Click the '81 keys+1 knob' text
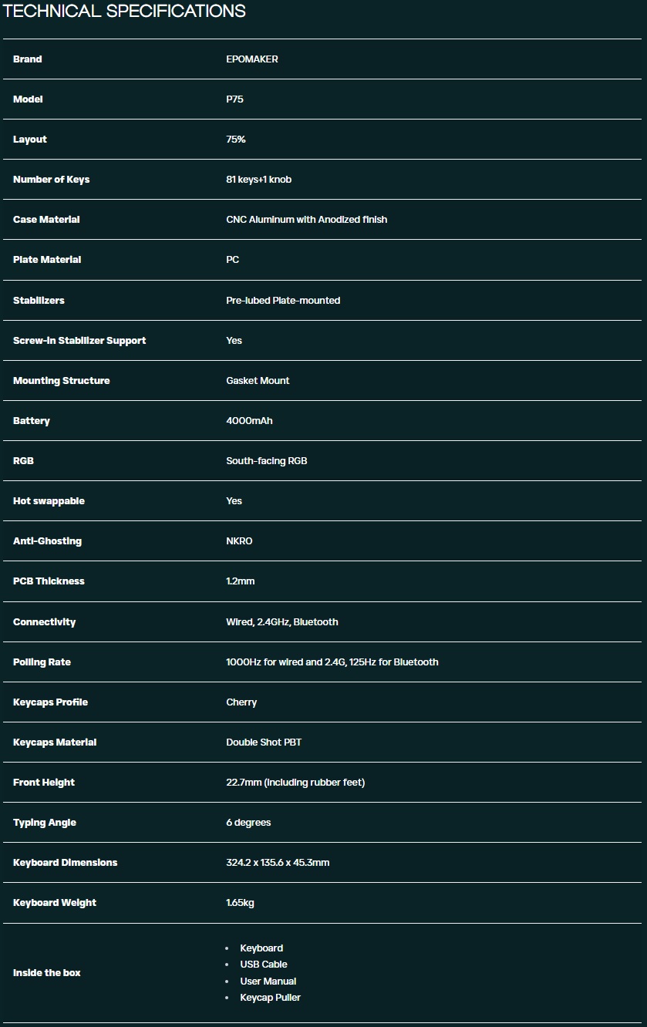Screen dimensions: 647x1027 258,180
